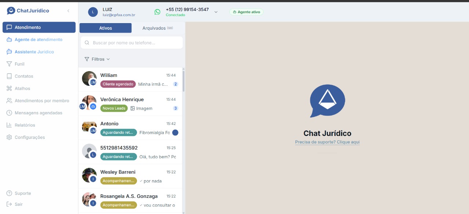Open Configurações settings
The width and height of the screenshot is (469, 214).
(30, 137)
